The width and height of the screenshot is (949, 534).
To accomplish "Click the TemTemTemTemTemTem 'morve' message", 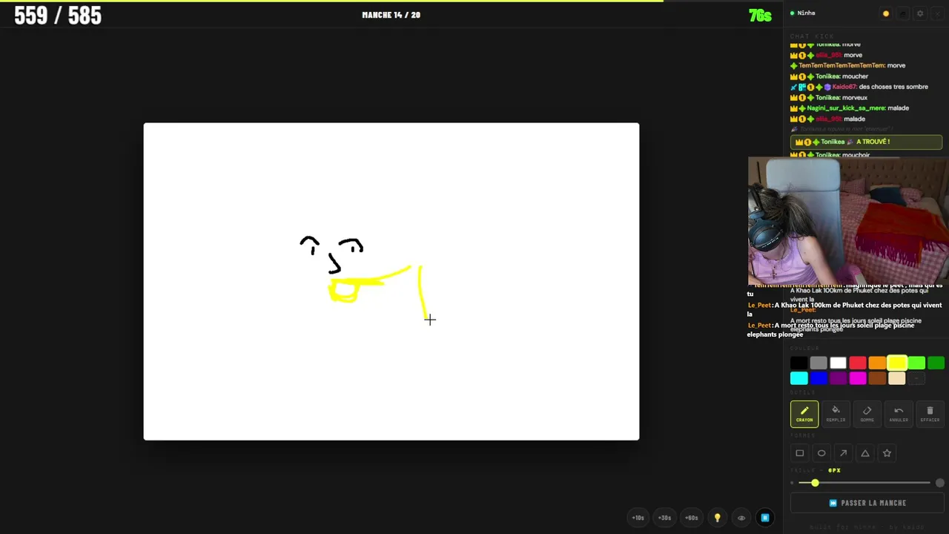I will [x=847, y=65].
